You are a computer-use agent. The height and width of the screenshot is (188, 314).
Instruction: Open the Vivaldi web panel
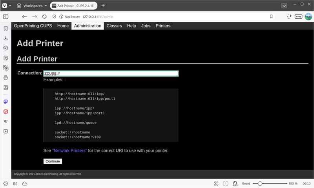(5, 112)
